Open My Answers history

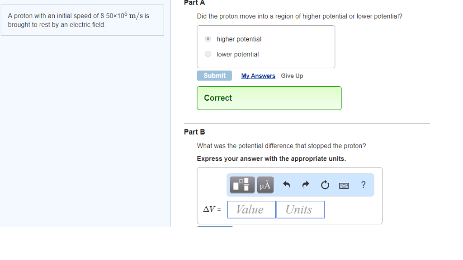[258, 75]
